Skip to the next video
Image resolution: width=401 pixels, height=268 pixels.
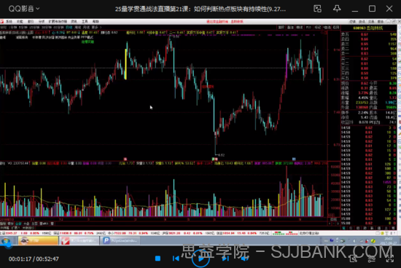225,259
